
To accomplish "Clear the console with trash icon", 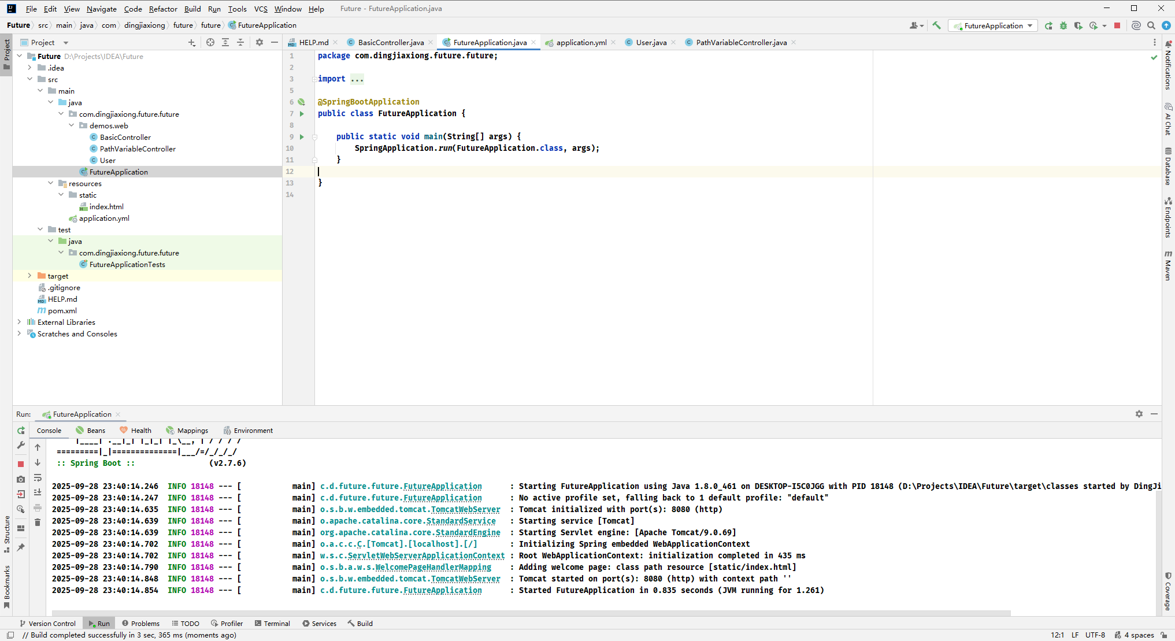I will [x=38, y=523].
